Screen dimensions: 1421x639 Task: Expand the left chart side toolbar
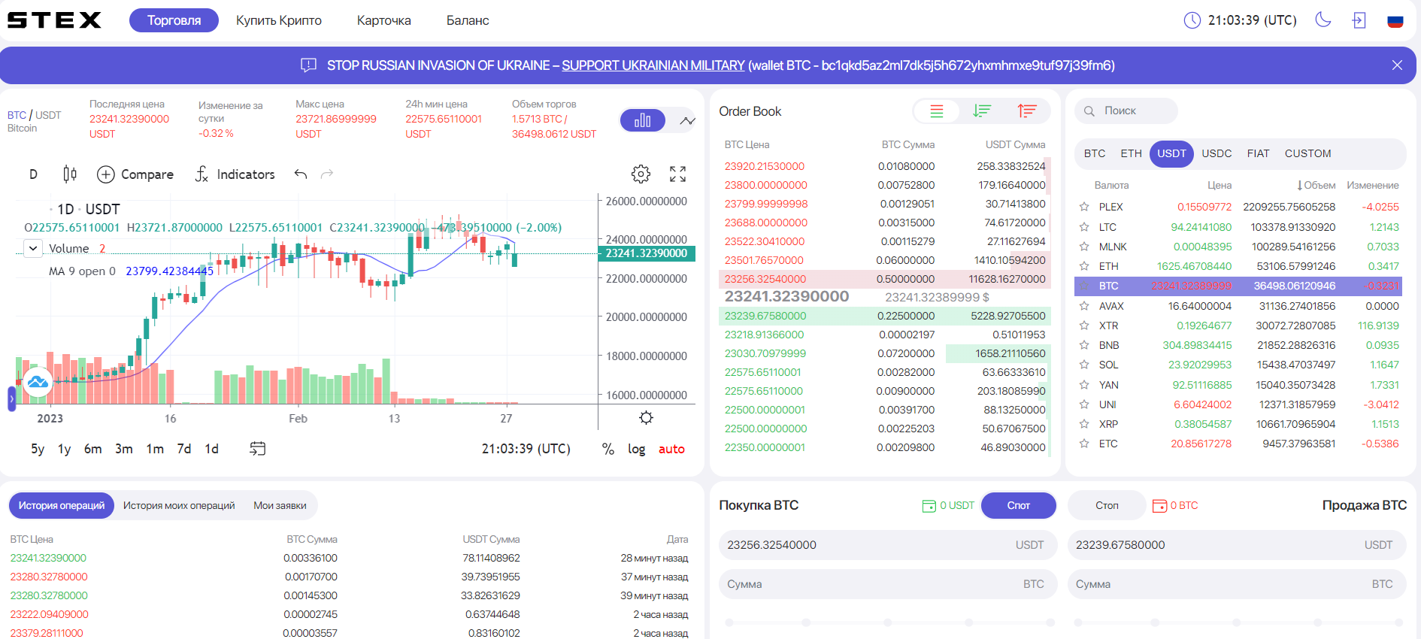pyautogui.click(x=11, y=398)
